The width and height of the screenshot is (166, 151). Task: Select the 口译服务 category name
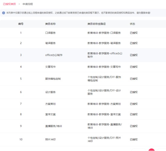tap(50, 33)
